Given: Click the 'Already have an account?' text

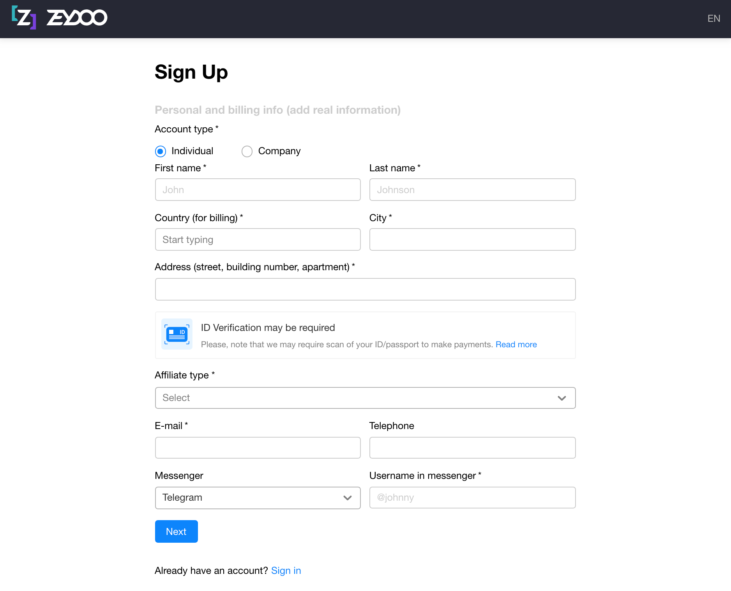Looking at the screenshot, I should click(211, 571).
